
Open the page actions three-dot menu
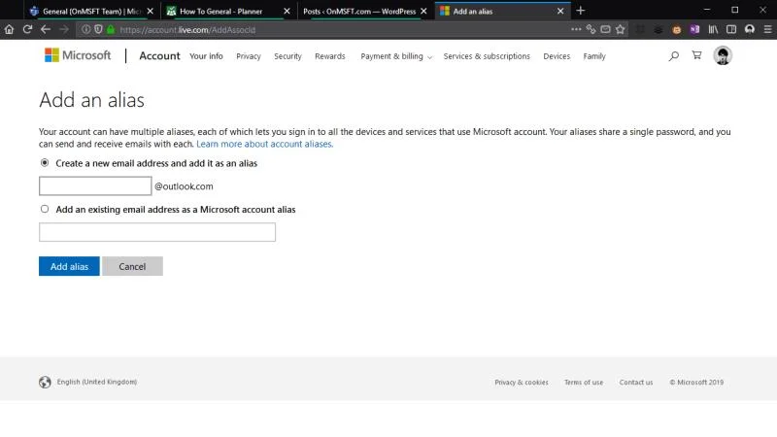click(x=576, y=30)
